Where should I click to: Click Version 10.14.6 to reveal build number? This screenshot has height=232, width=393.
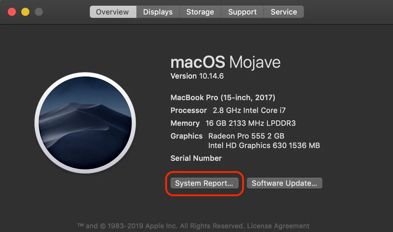[197, 76]
